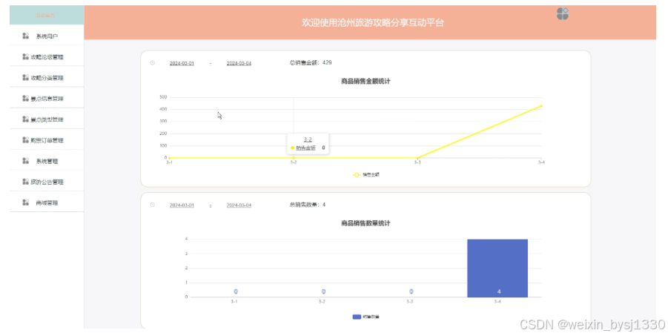Set start date 2024-03-01 in sales quantity card
Image resolution: width=668 pixels, height=336 pixels.
pos(182,205)
